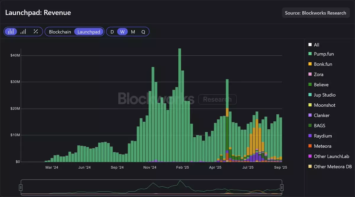Switch grouping to Blockchain

tap(60, 32)
